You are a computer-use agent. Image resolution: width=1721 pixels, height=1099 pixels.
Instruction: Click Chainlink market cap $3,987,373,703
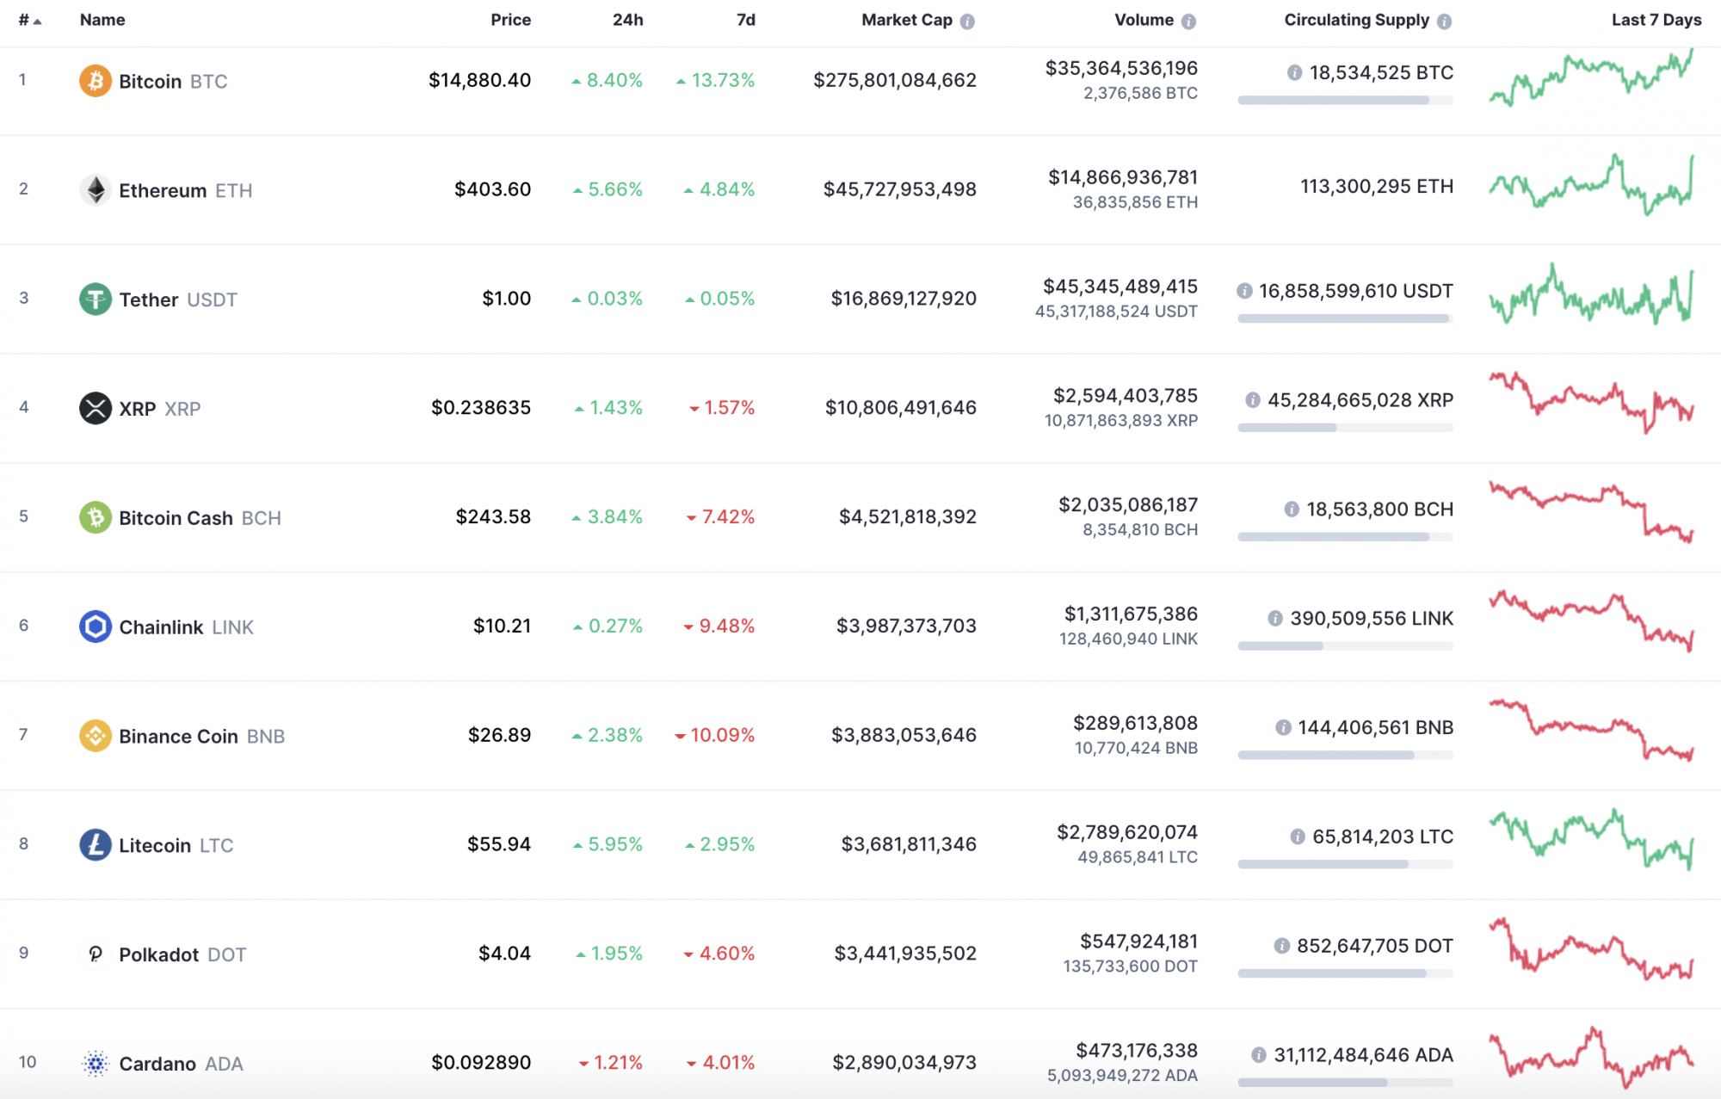click(x=906, y=626)
